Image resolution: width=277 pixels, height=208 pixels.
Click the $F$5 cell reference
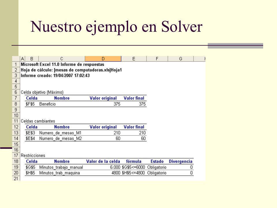[30, 104]
